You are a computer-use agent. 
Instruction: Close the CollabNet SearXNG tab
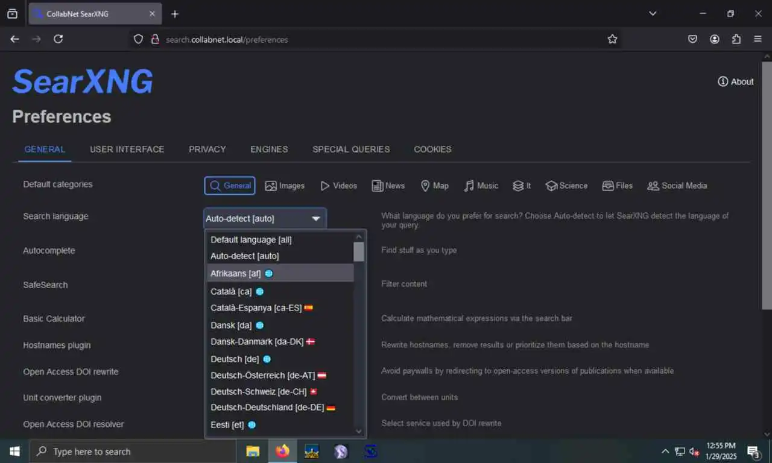152,14
